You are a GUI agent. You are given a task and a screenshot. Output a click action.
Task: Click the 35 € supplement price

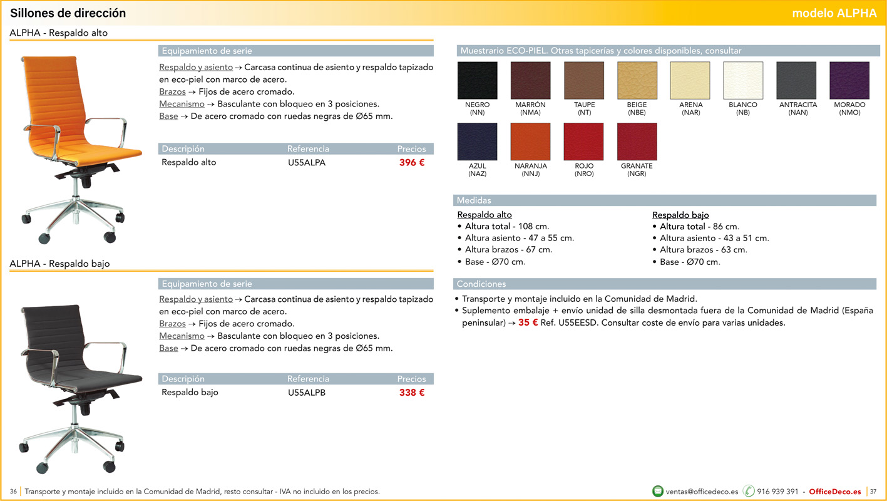(x=528, y=323)
